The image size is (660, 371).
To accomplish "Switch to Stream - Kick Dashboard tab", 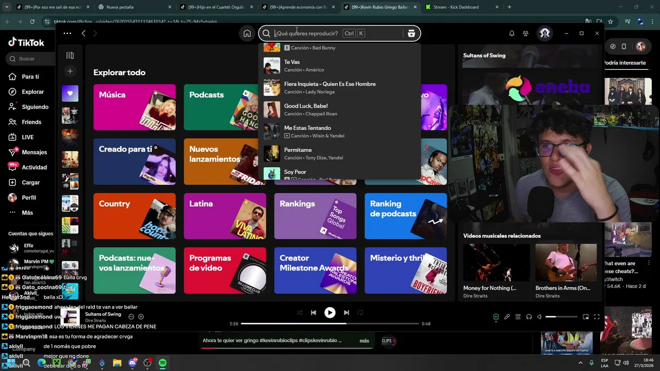I will [462, 7].
